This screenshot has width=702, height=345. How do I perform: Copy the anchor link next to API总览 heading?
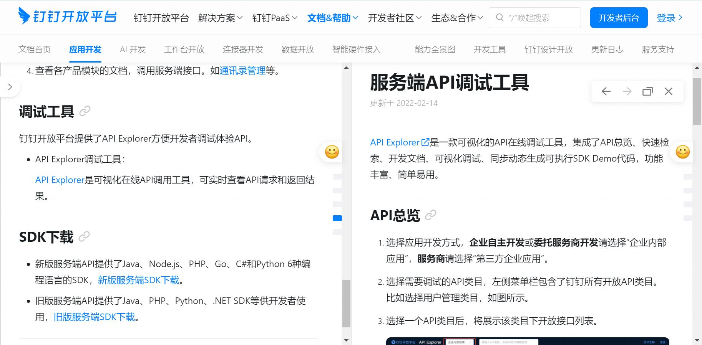tap(431, 215)
